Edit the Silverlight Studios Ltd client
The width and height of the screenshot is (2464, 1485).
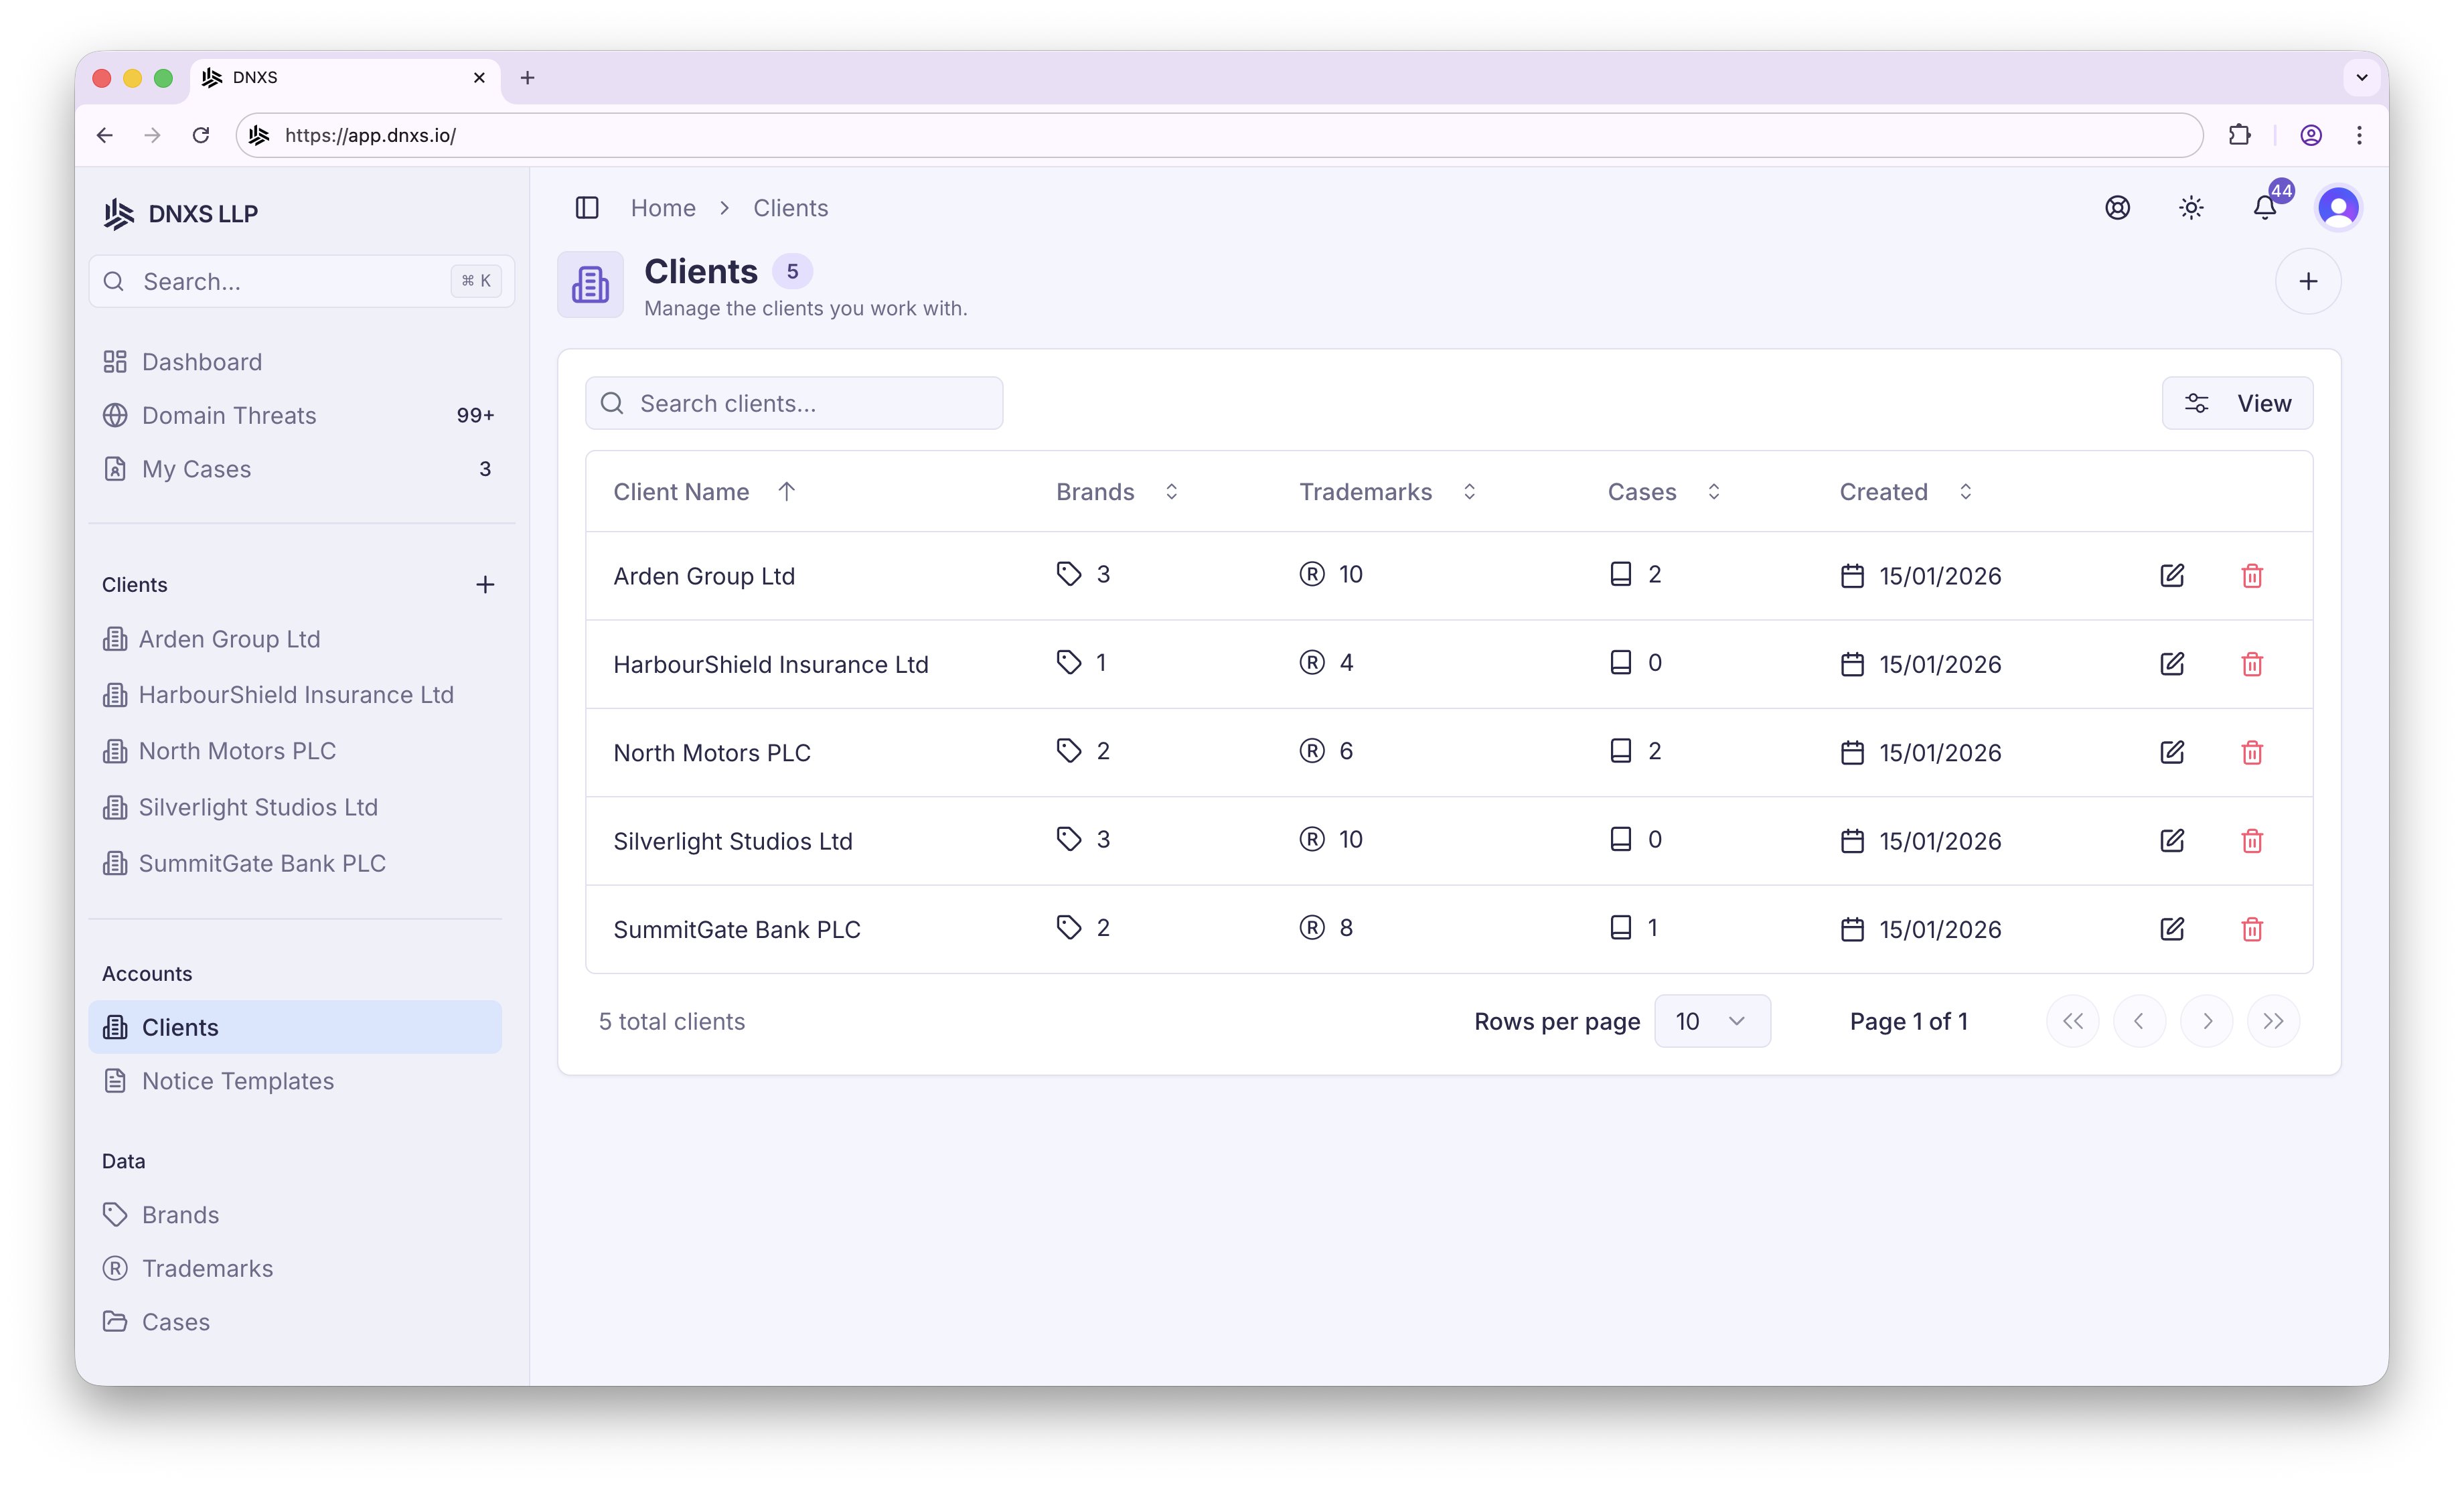[2171, 841]
